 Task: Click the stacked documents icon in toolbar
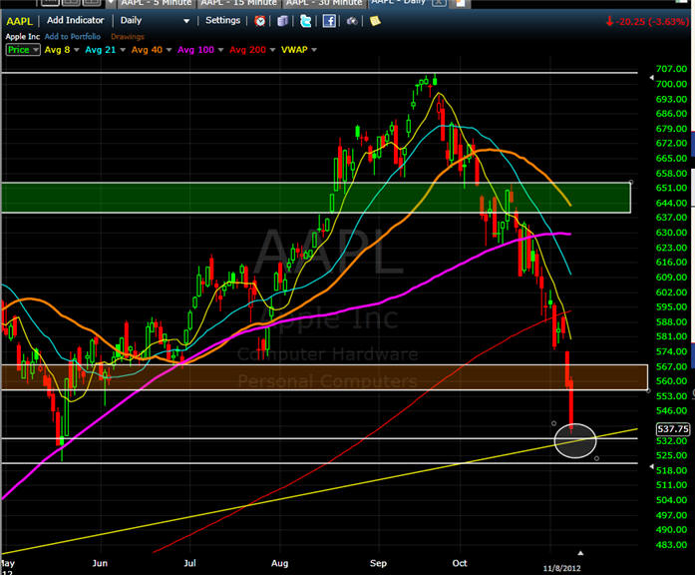pyautogui.click(x=281, y=20)
